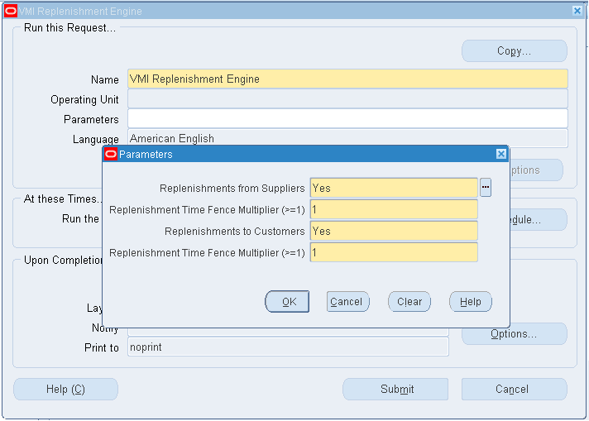Viewport: 589px width, 421px height.
Task: Open the partially hidden Schedule... button
Action: click(538, 220)
